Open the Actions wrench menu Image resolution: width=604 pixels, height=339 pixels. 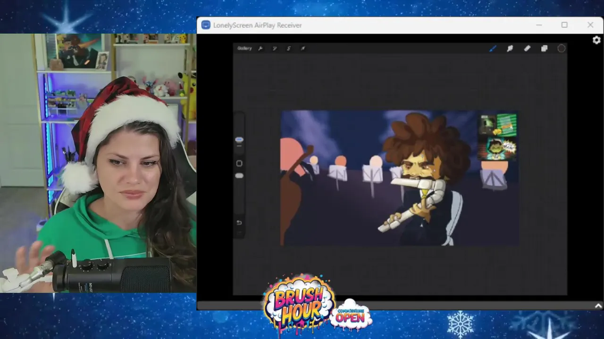pos(260,48)
